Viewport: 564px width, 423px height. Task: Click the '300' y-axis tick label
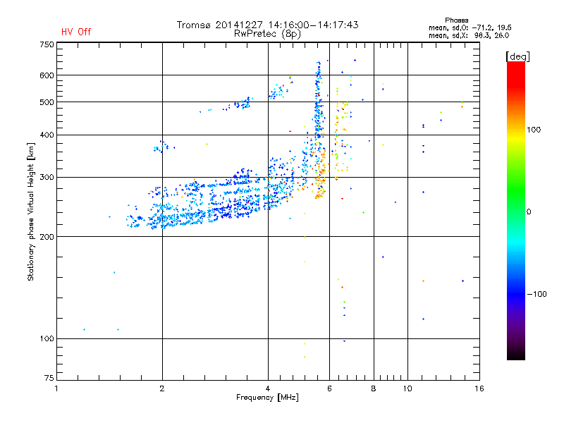coord(47,177)
